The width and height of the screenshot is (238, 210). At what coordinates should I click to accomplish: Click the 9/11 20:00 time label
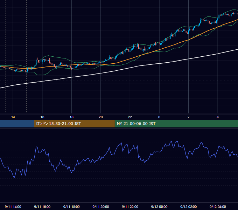(101, 206)
